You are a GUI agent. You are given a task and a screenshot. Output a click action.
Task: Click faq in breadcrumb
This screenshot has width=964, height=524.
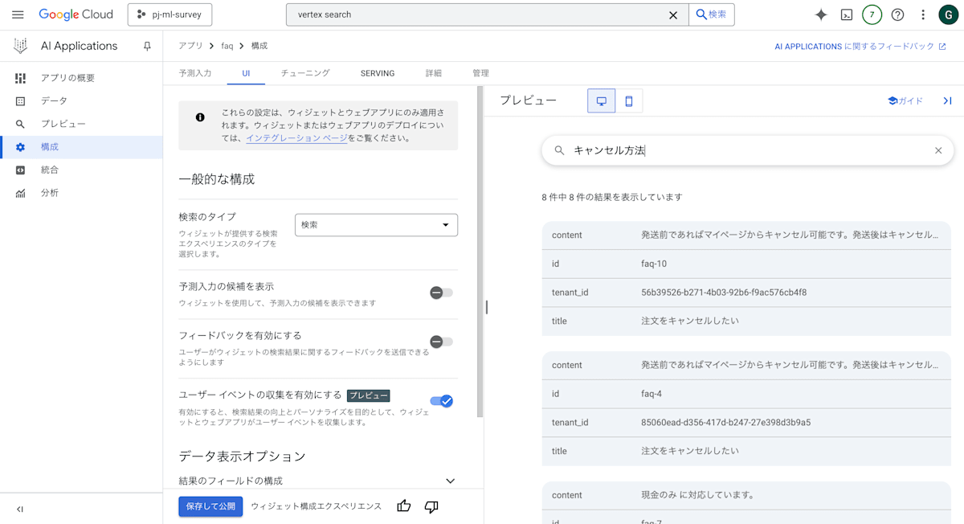pos(227,46)
